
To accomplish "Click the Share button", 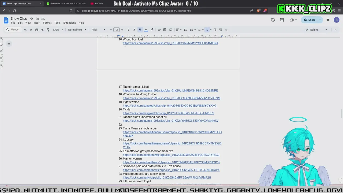I will pyautogui.click(x=310, y=20).
